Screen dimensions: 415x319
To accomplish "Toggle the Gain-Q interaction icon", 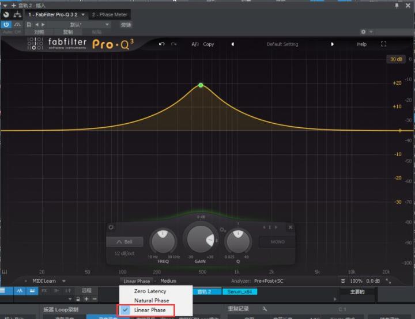I will [x=223, y=230].
